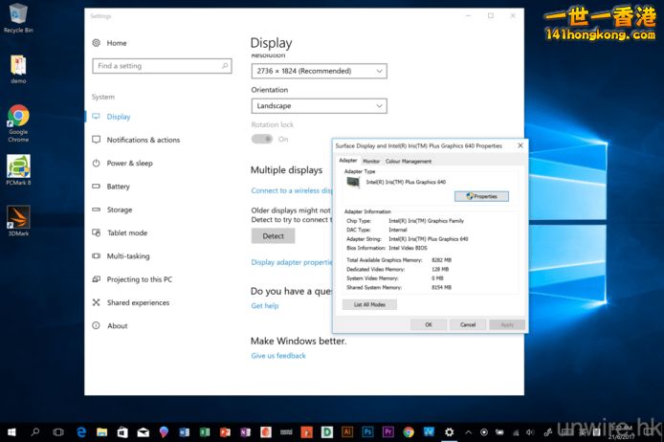664x442 pixels.
Task: Click the Settings gear on taskbar
Action: click(450, 431)
